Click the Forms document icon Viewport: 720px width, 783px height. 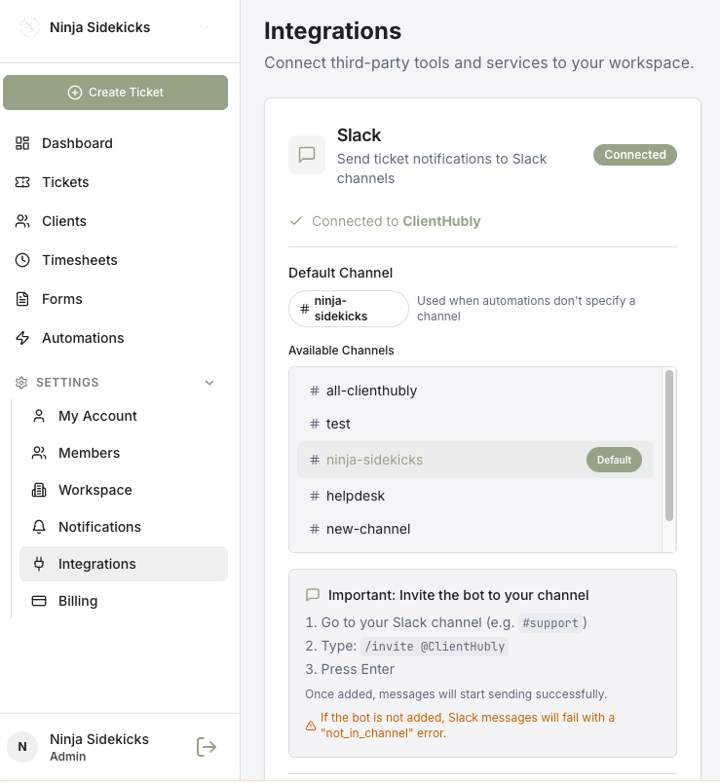tap(22, 299)
